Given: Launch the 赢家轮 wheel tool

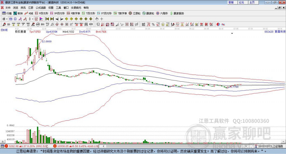Looking at the screenshot, I should click(148, 13).
